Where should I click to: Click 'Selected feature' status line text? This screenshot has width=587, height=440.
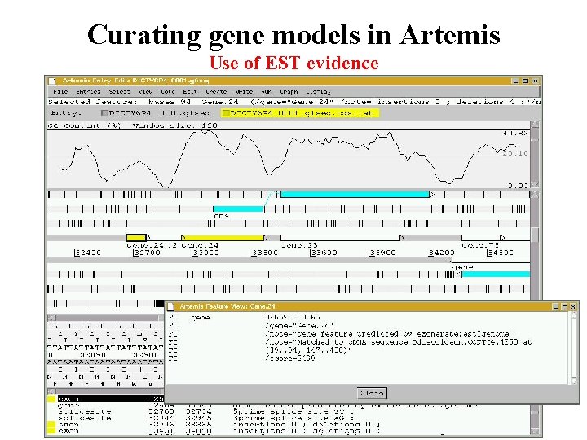pos(93,102)
